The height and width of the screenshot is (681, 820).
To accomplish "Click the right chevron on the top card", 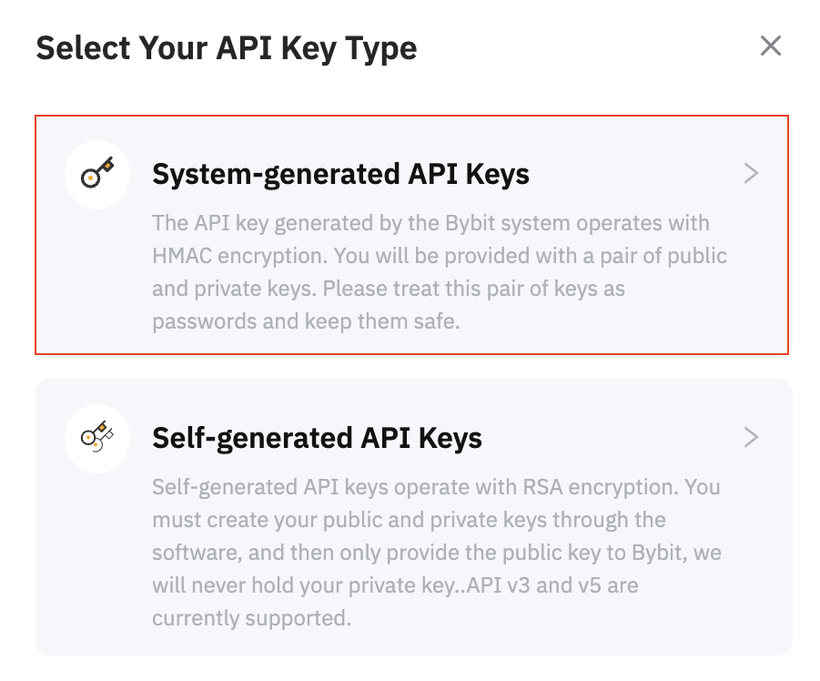I will click(x=751, y=173).
